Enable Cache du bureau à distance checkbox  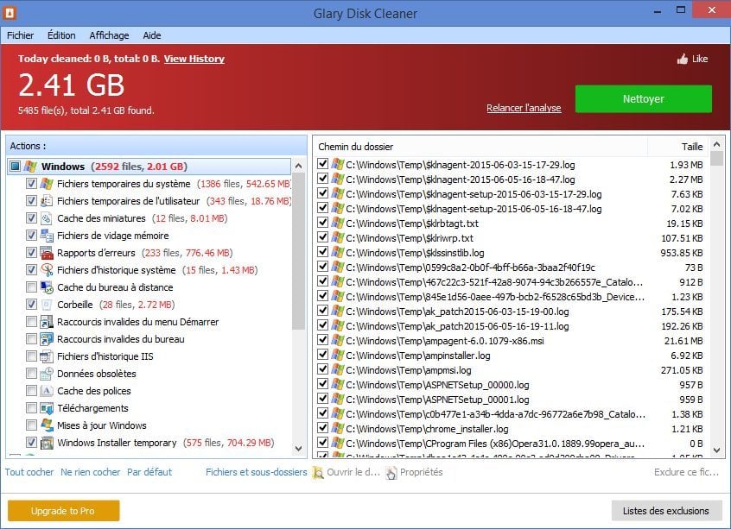click(32, 287)
